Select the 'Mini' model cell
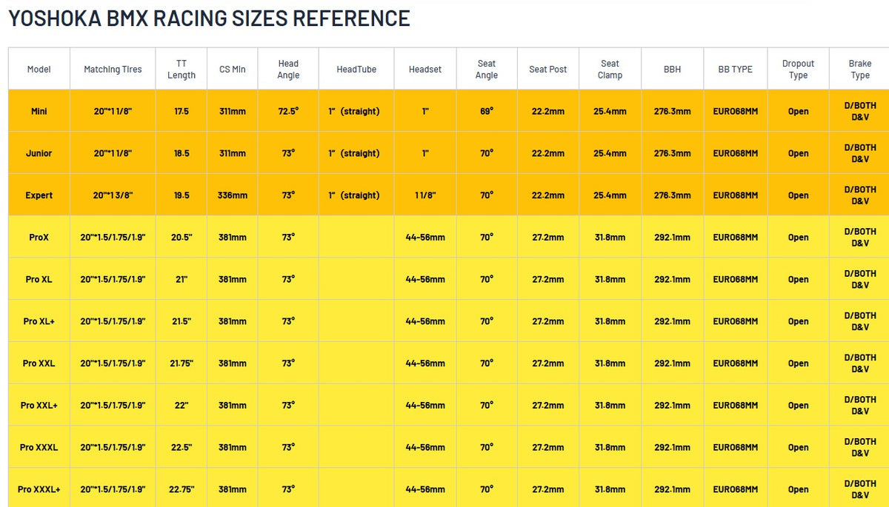 [39, 111]
